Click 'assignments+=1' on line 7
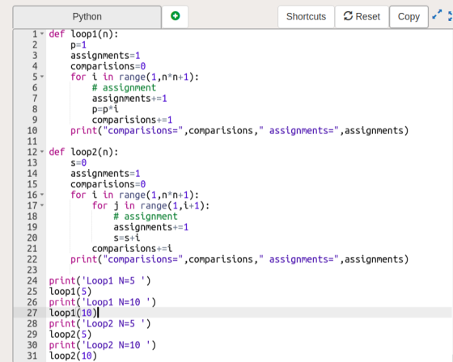The width and height of the screenshot is (453, 362). [x=129, y=99]
